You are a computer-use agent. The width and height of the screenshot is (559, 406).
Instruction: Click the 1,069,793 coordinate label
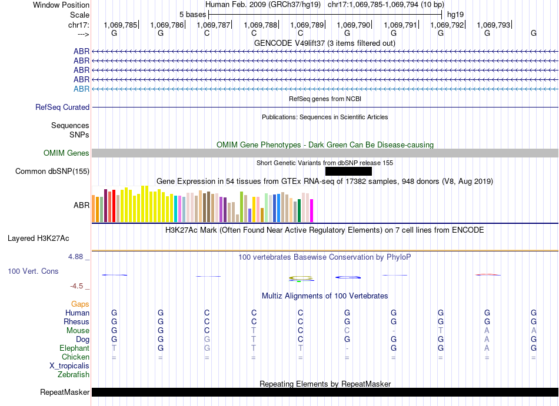tap(494, 25)
